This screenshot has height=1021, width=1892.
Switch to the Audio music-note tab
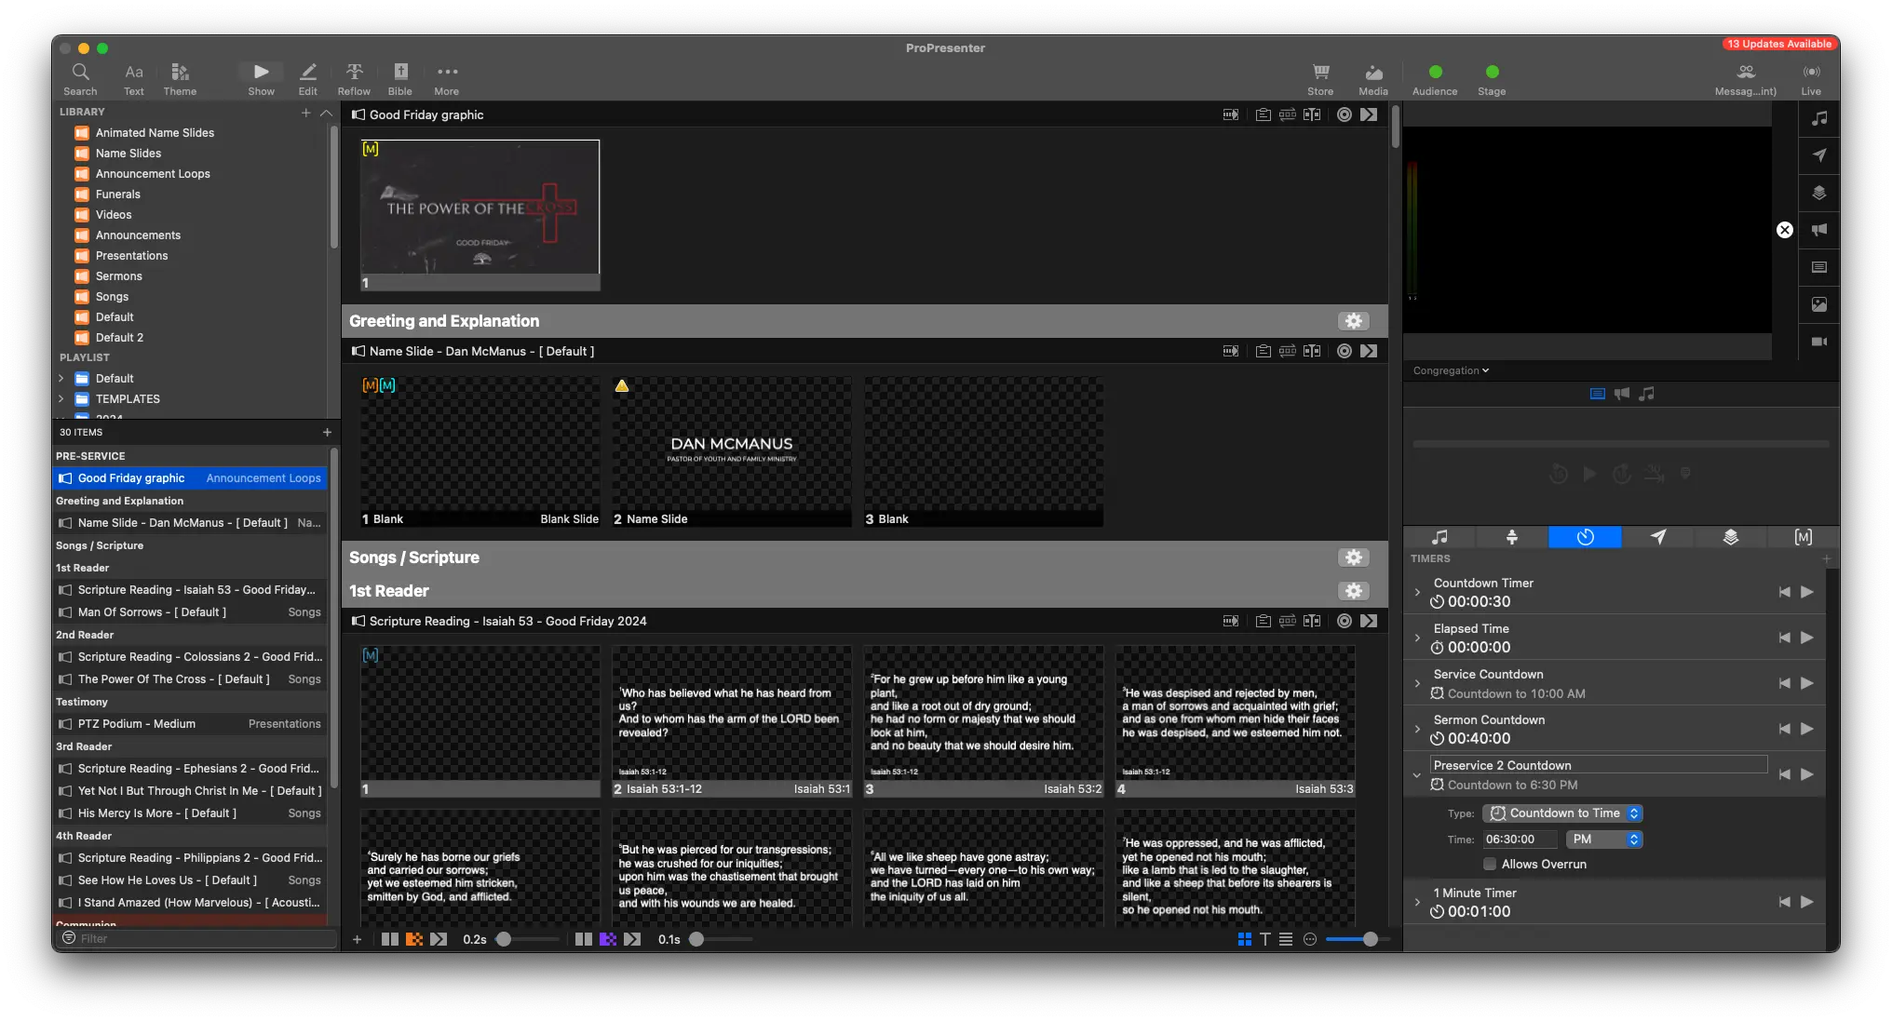click(x=1439, y=537)
